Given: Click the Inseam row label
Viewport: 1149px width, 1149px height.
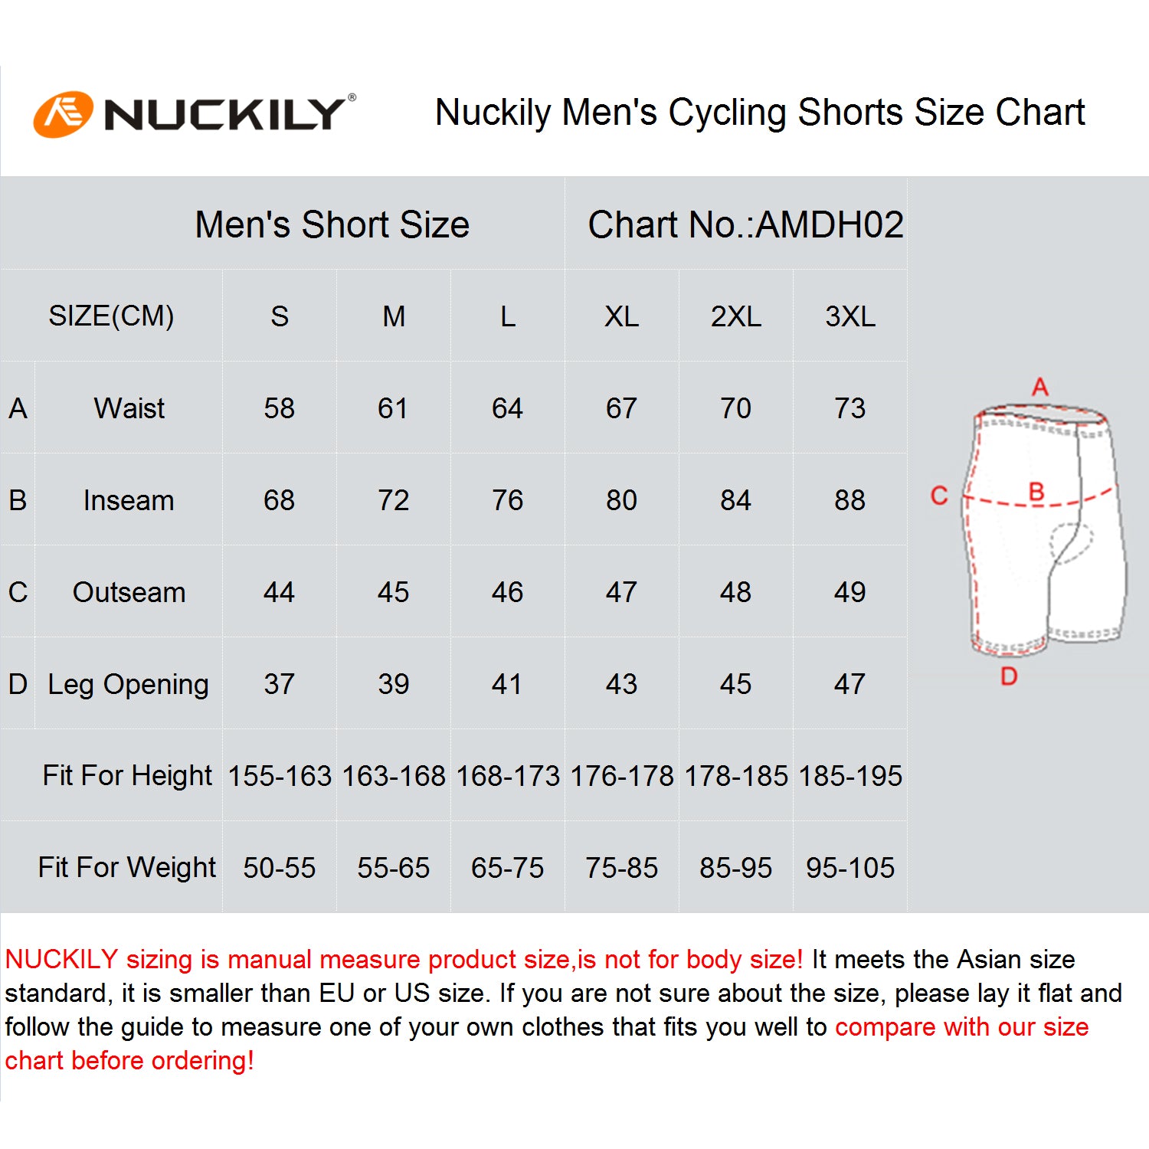Looking at the screenshot, I should coord(129,500).
